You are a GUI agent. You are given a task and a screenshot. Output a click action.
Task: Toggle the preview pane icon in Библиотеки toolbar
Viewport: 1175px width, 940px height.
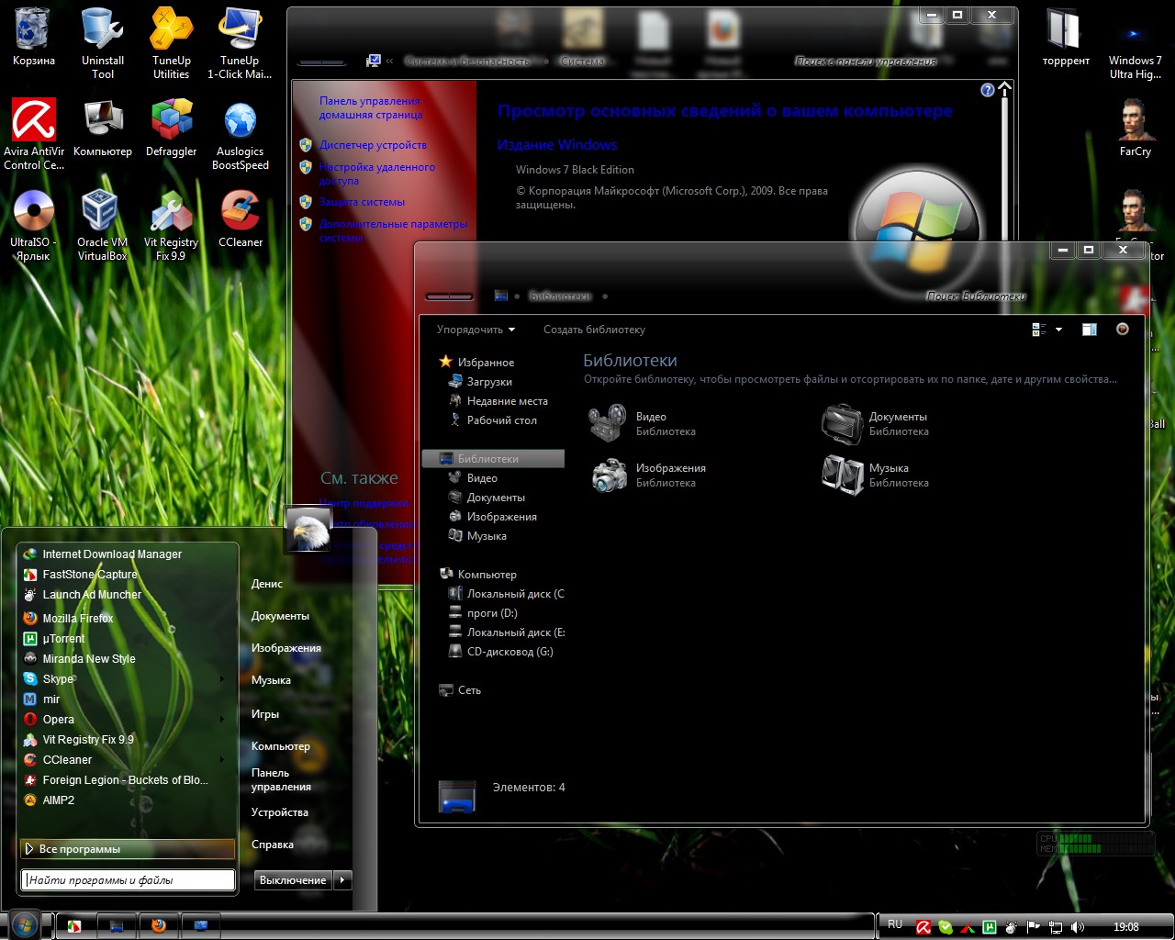pyautogui.click(x=1090, y=330)
